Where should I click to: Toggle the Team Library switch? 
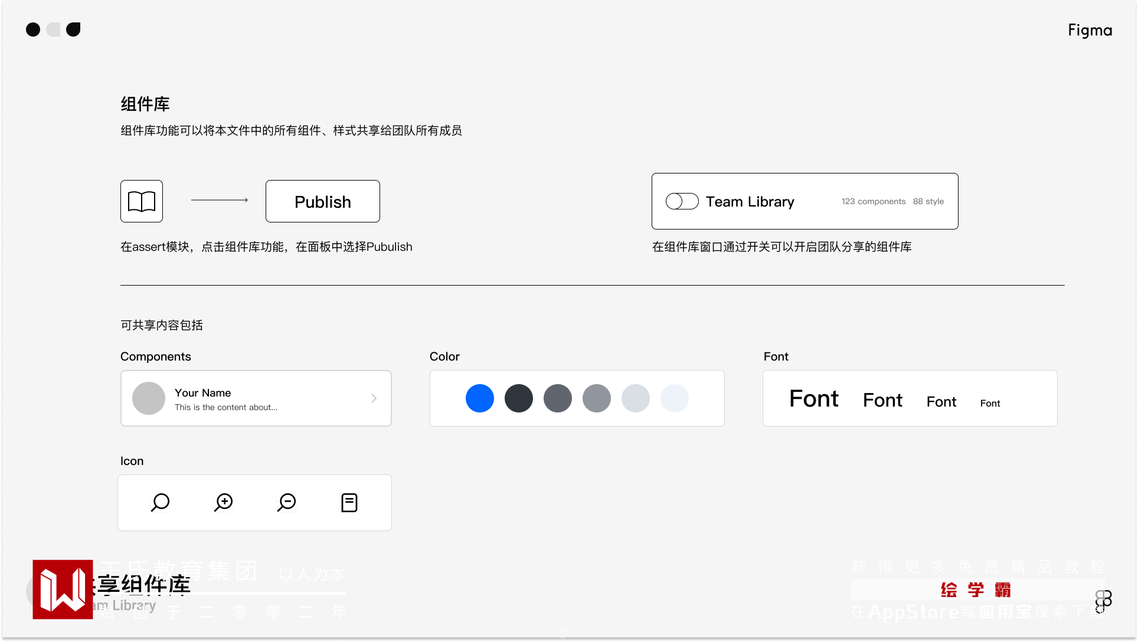[x=682, y=201]
